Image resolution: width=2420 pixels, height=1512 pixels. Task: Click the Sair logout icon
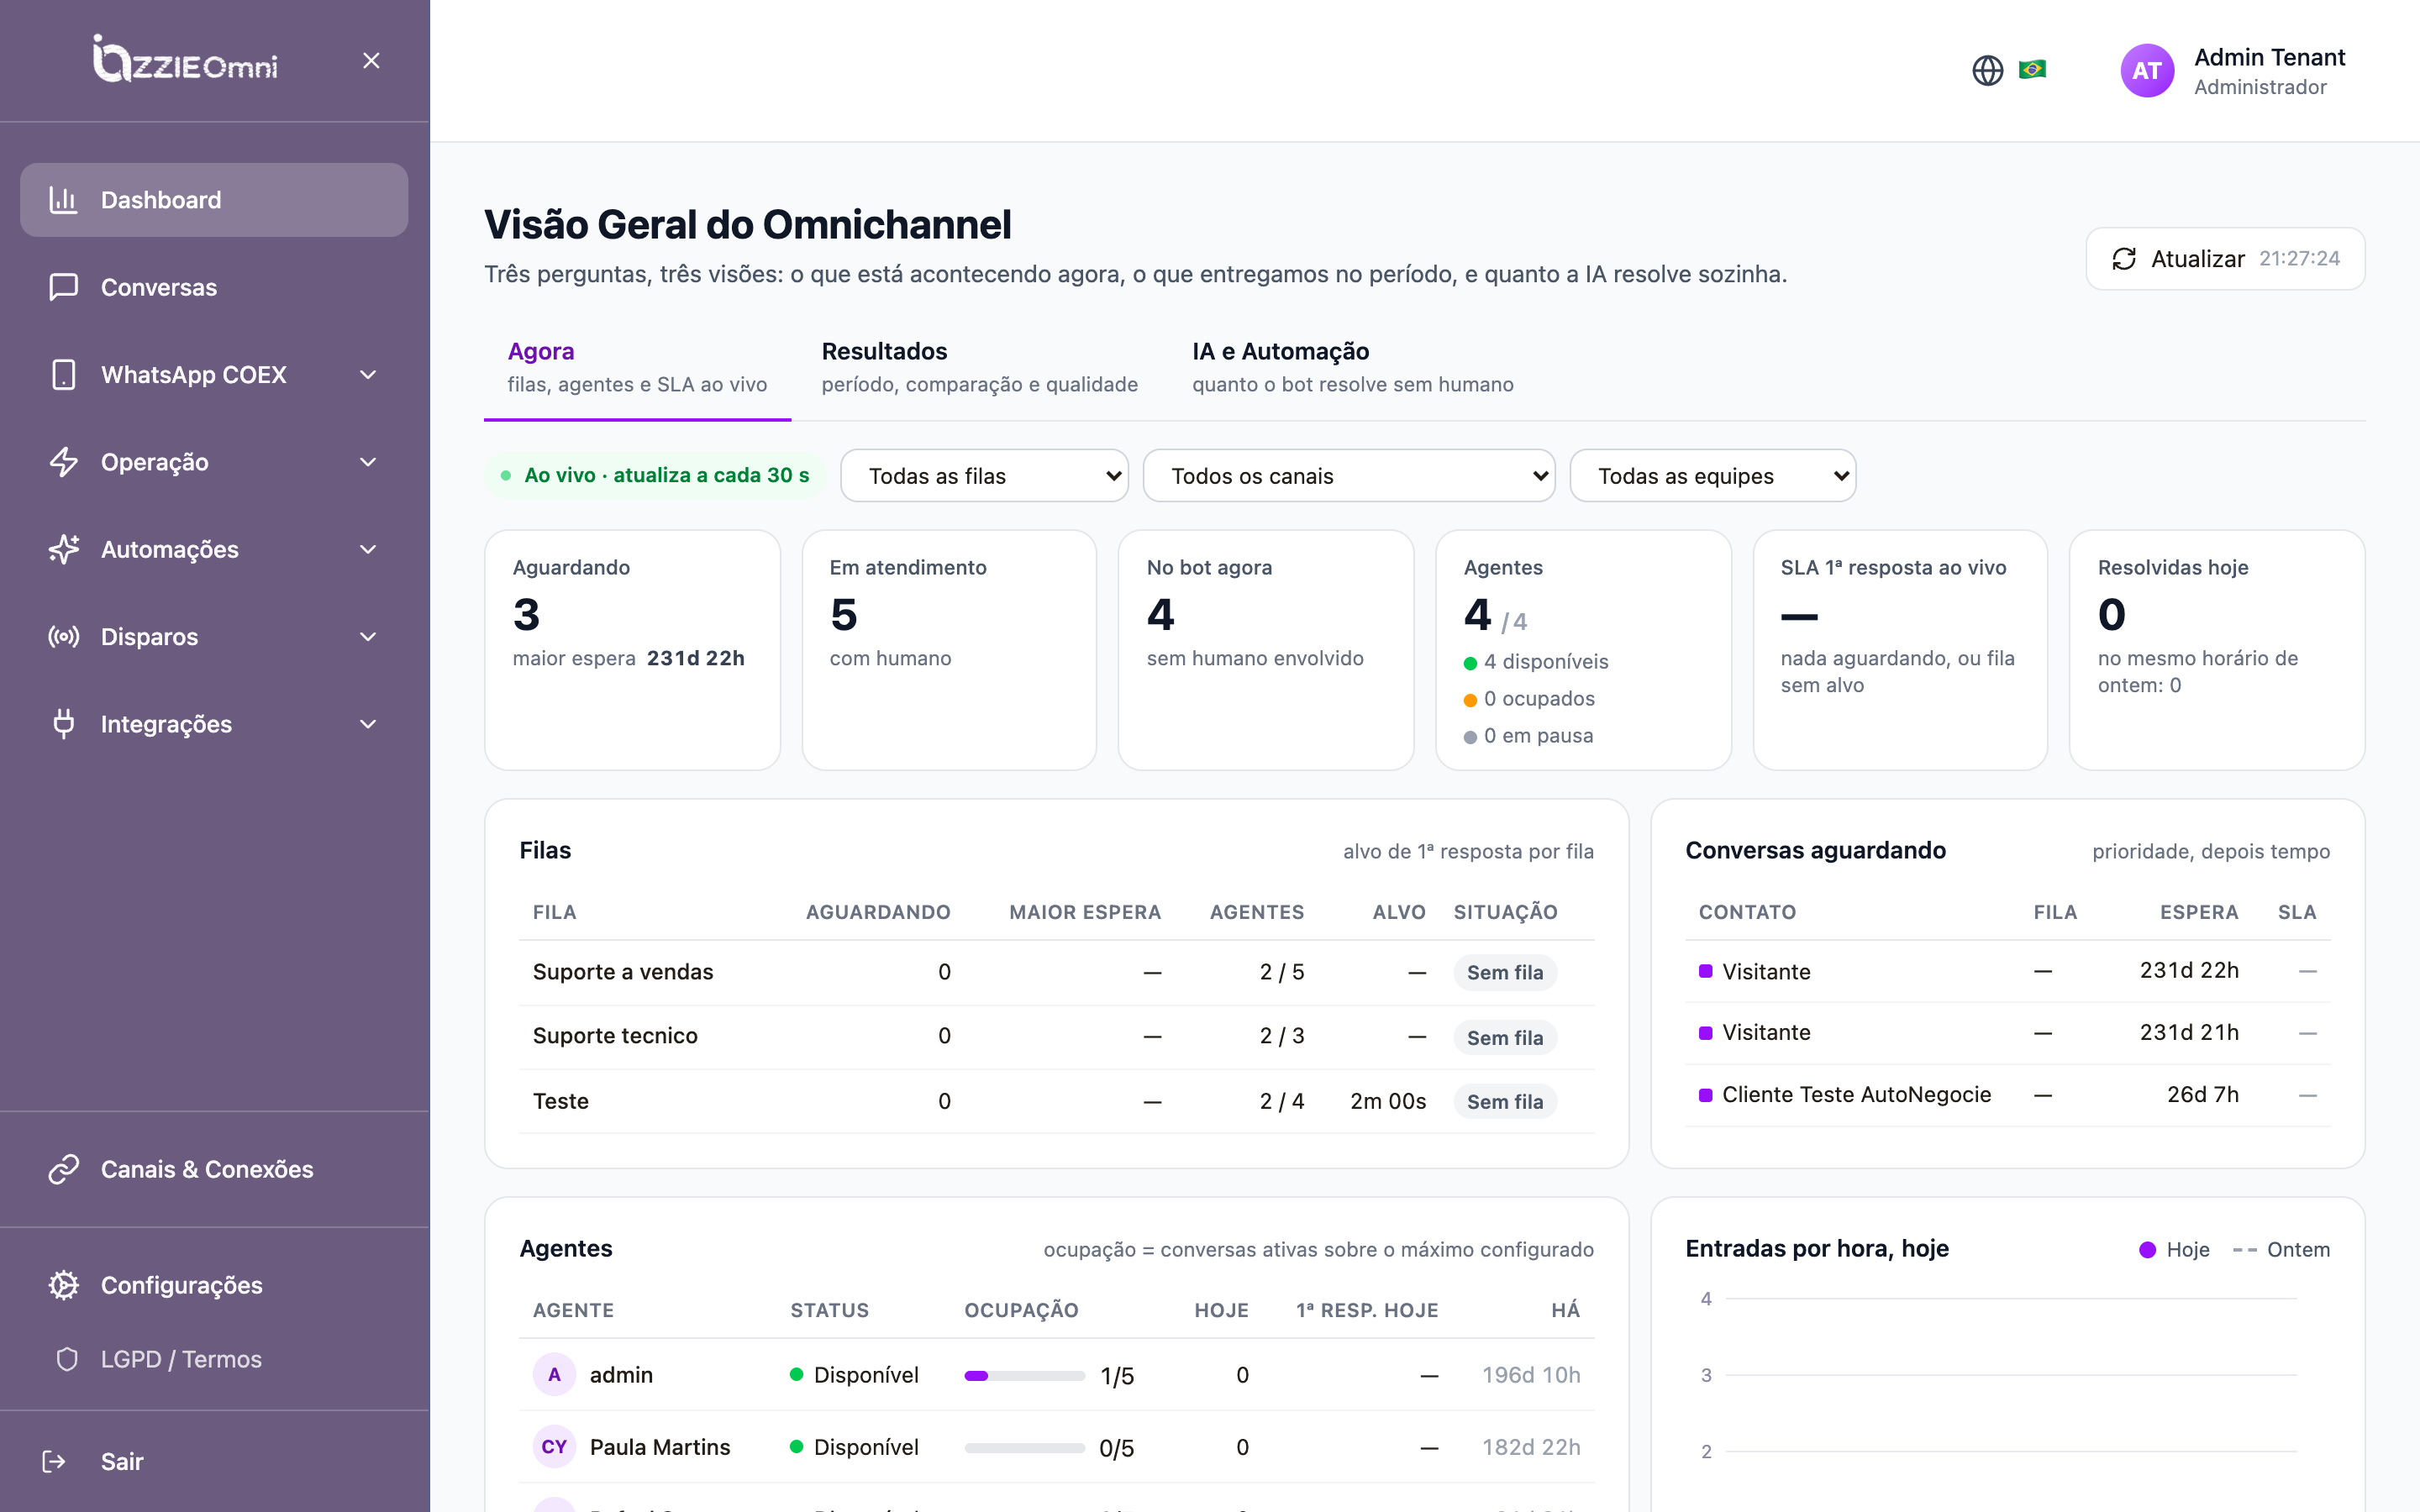click(x=54, y=1461)
